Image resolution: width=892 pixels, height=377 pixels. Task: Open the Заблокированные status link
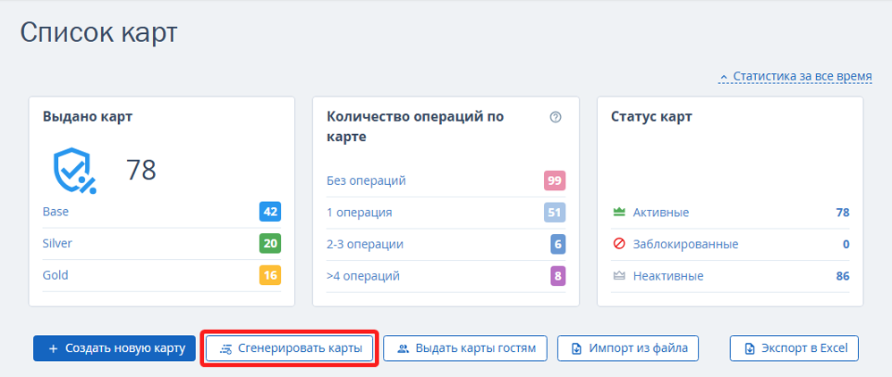[686, 244]
